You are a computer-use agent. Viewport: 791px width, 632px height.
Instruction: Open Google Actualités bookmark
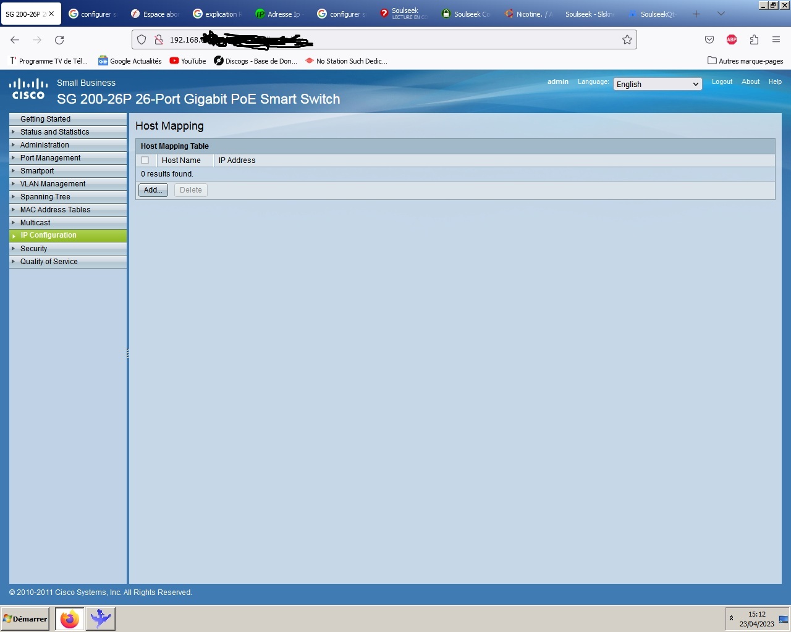coord(130,61)
